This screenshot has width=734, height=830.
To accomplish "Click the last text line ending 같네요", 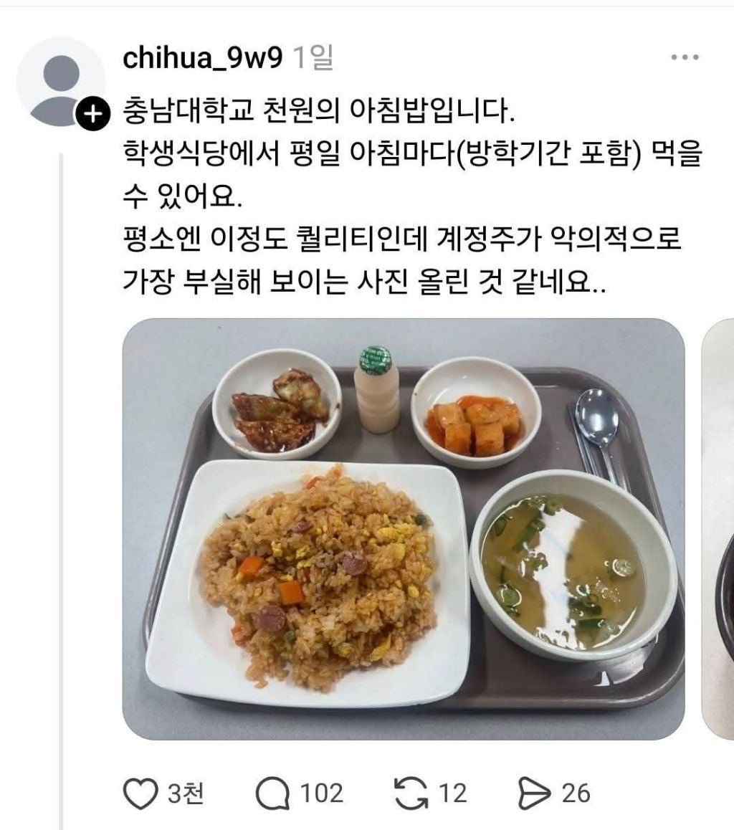I will pos(364,282).
